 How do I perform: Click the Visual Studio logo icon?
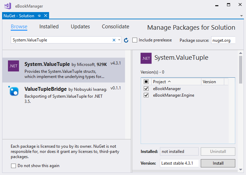8,6
